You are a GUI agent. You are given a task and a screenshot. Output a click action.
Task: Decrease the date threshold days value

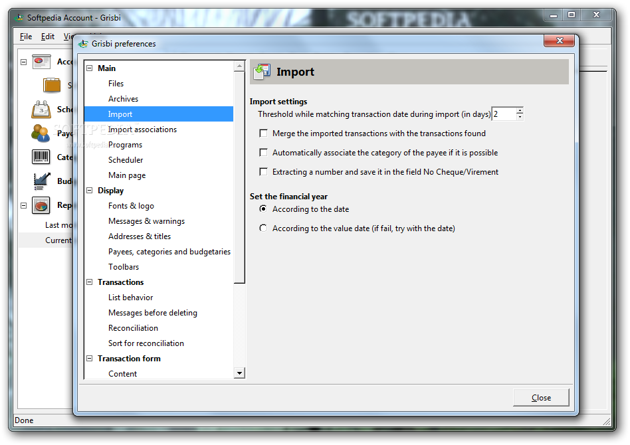click(520, 118)
